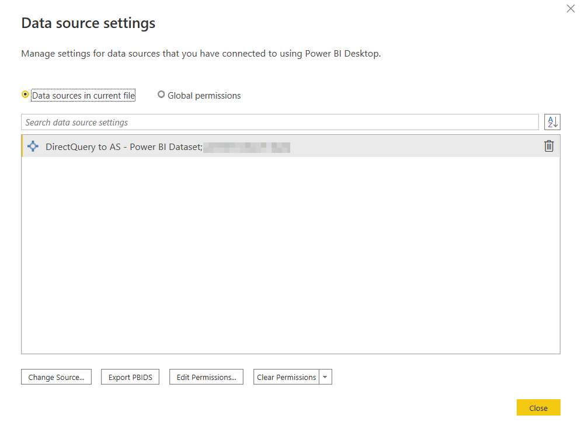
Task: Click the yellow Close button
Action: coord(538,408)
